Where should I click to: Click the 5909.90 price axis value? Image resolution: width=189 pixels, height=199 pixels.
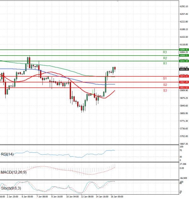(184, 90)
